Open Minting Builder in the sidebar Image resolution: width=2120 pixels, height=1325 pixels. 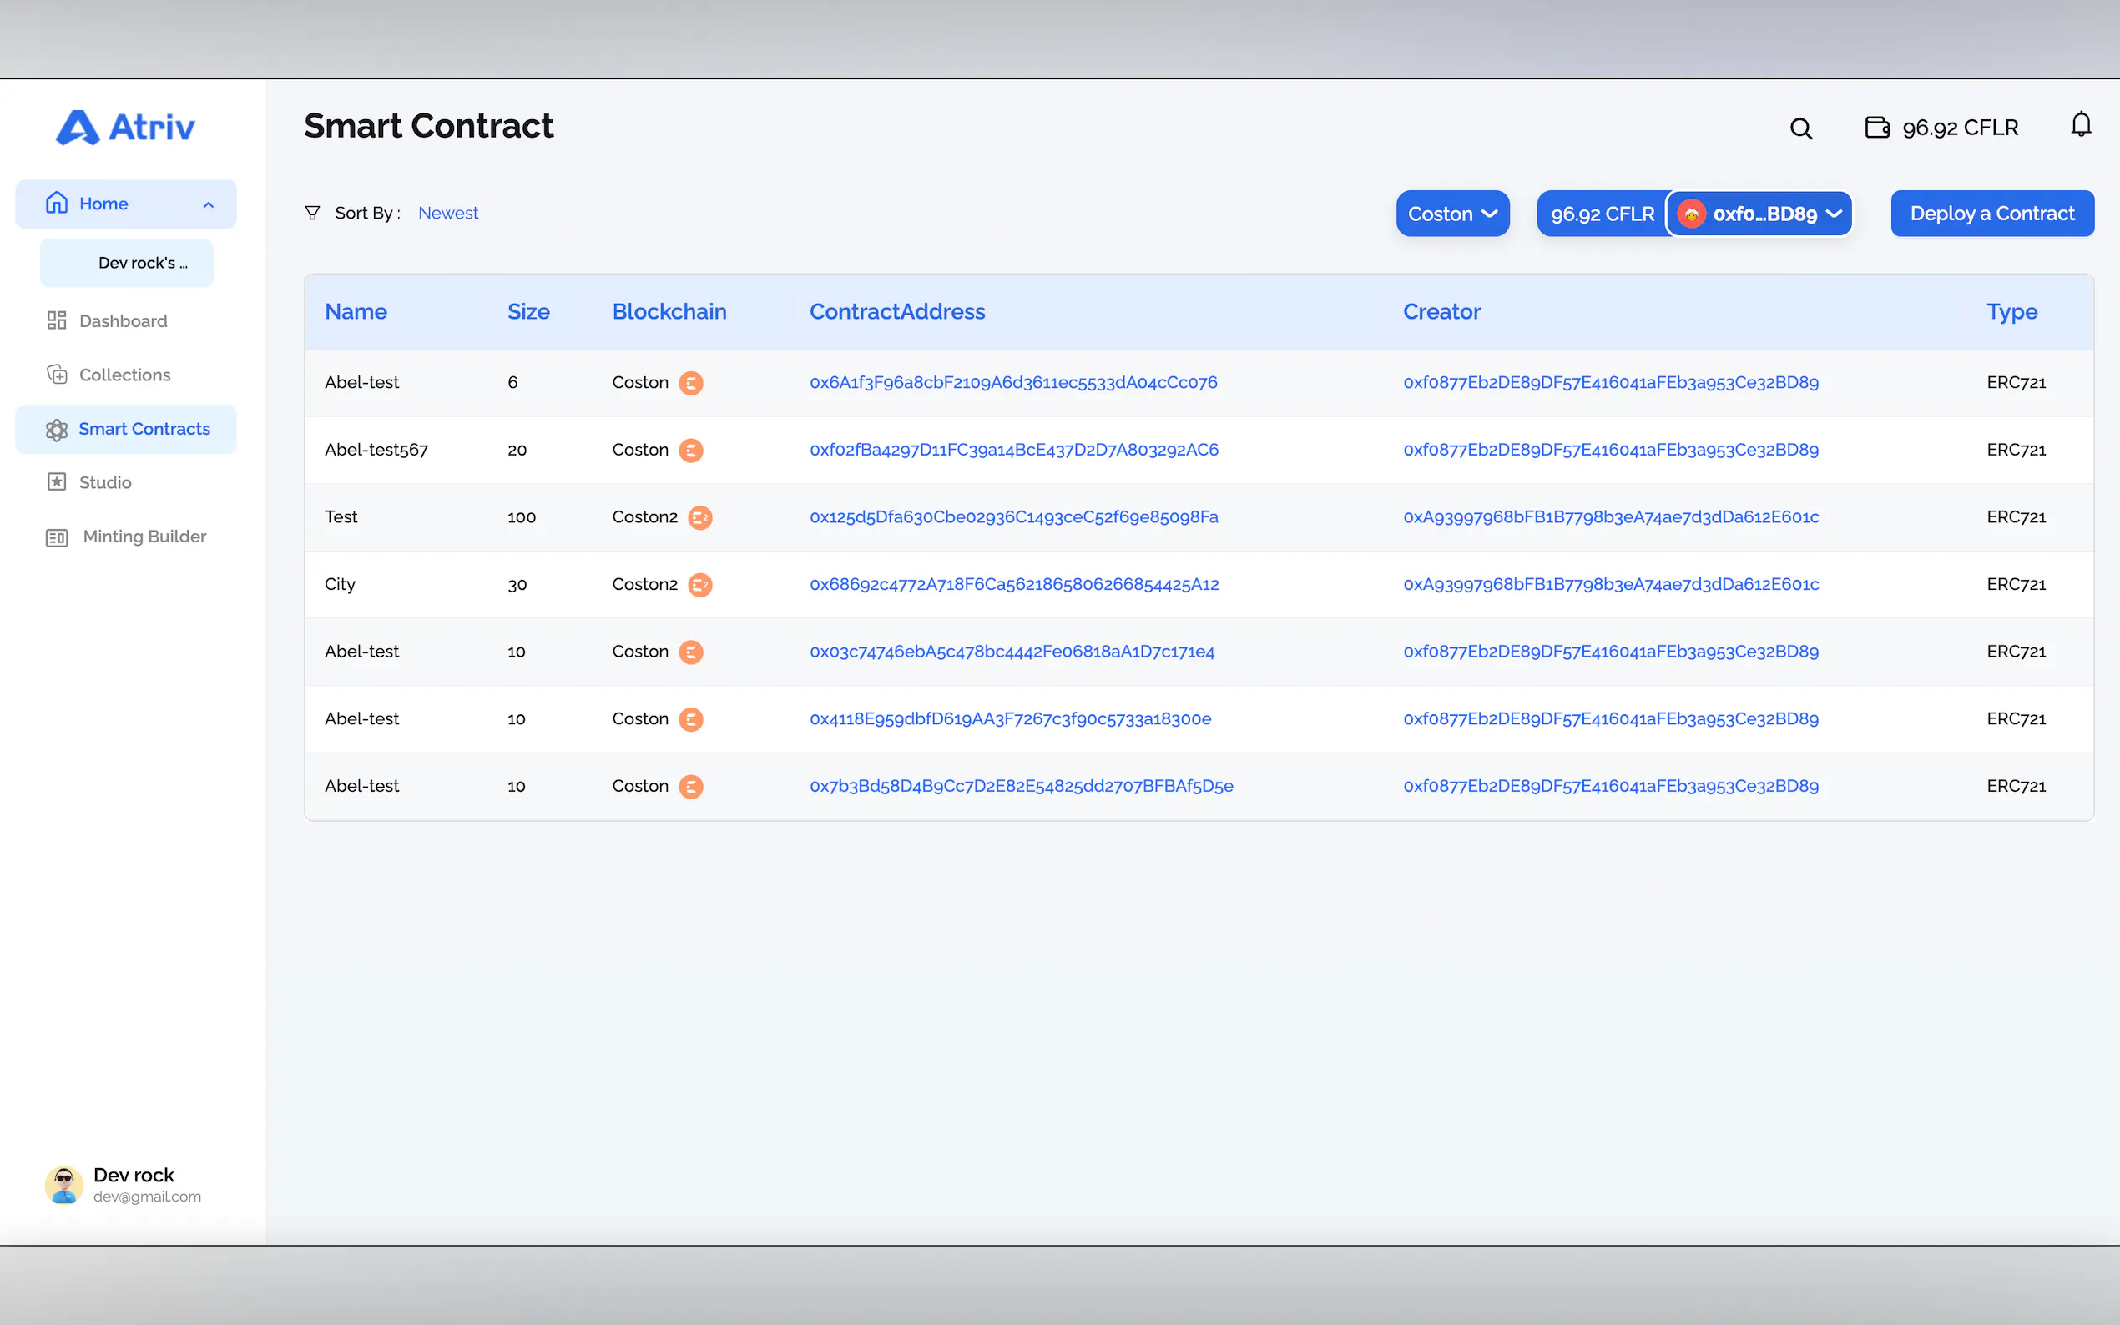(144, 537)
